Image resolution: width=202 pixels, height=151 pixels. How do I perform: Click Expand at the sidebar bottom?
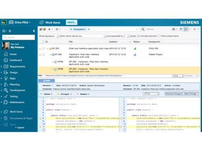tap(20, 128)
